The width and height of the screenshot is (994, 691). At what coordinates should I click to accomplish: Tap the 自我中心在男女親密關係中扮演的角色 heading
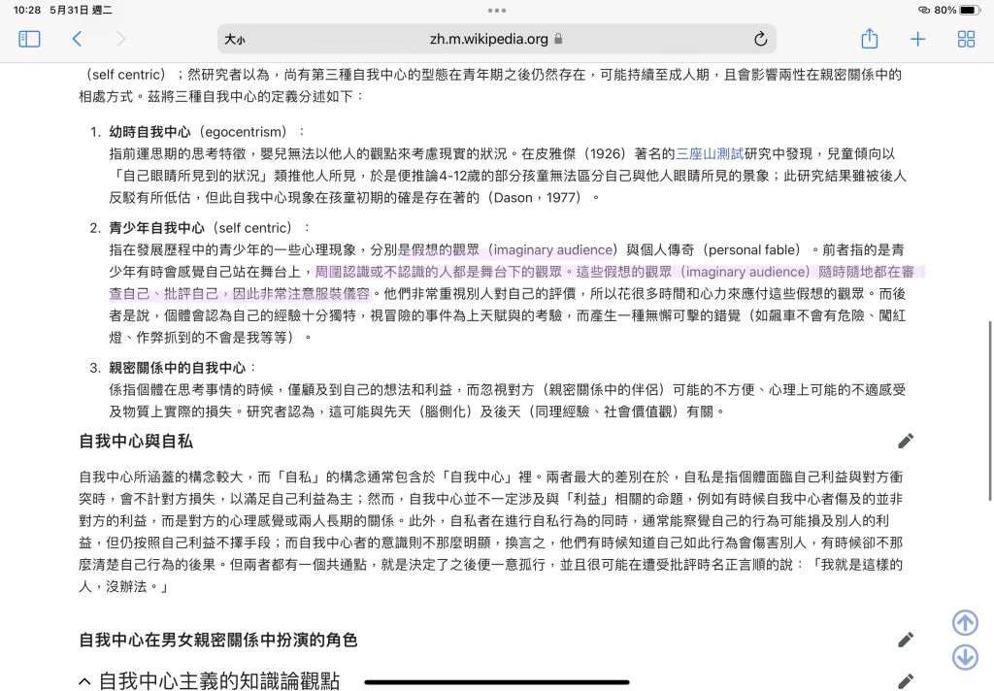coord(218,640)
